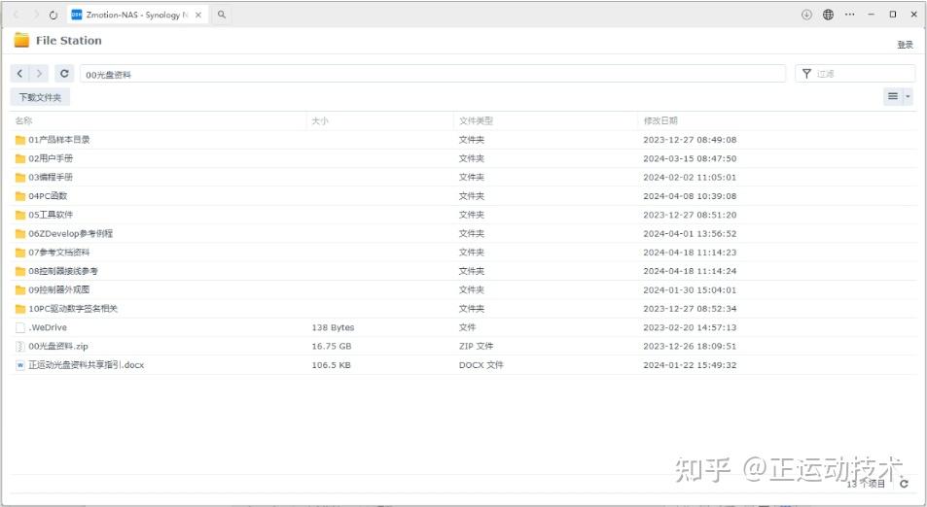Click the back navigation arrow in File Station
The width and height of the screenshot is (927, 507).
[x=19, y=74]
